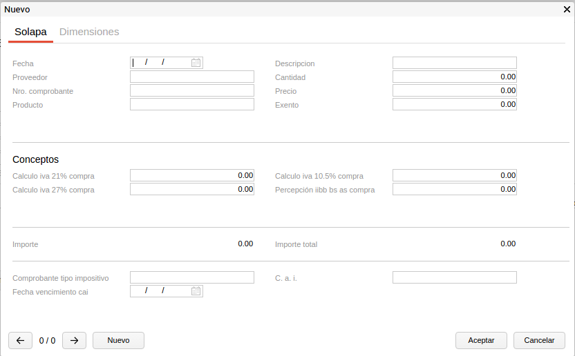Click Percepción iibb bs as compra field
The width and height of the screenshot is (575, 356).
pyautogui.click(x=454, y=189)
